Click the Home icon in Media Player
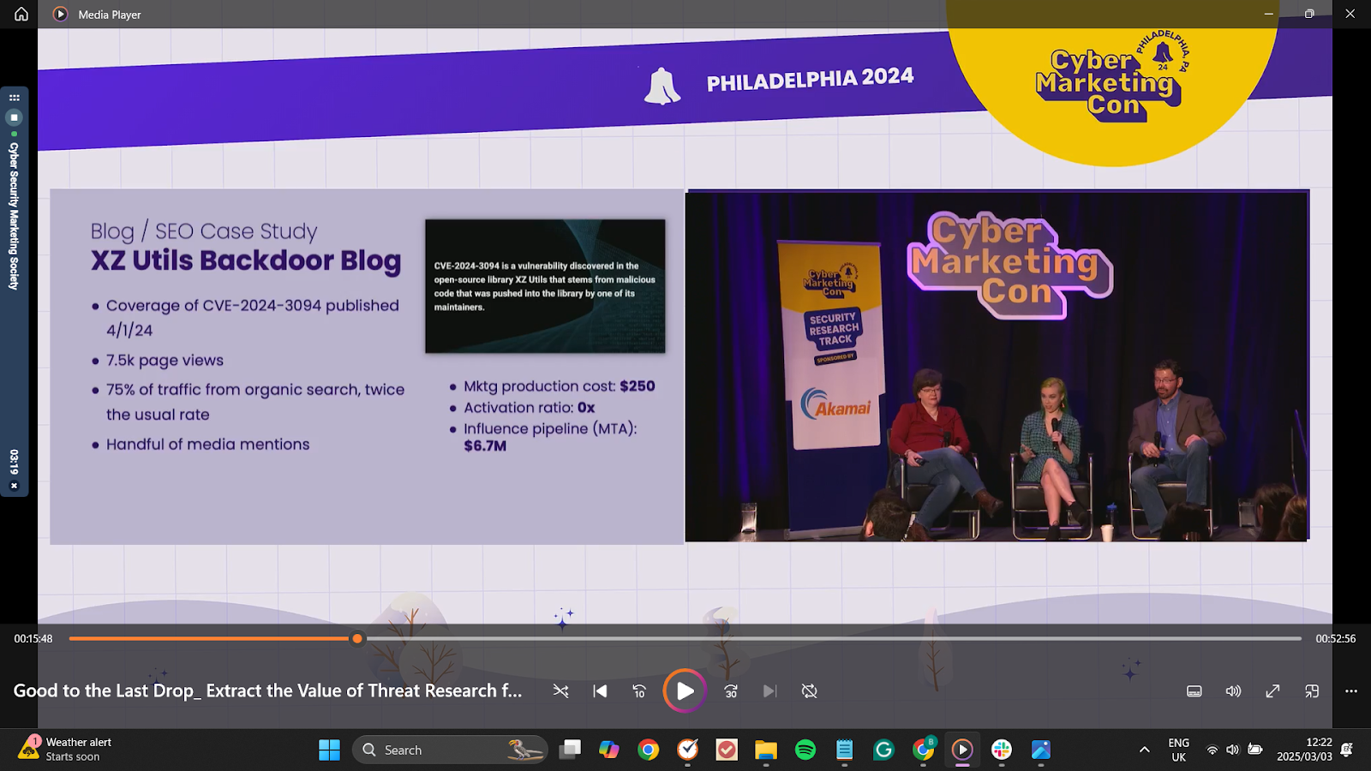The width and height of the screenshot is (1371, 771). (21, 14)
